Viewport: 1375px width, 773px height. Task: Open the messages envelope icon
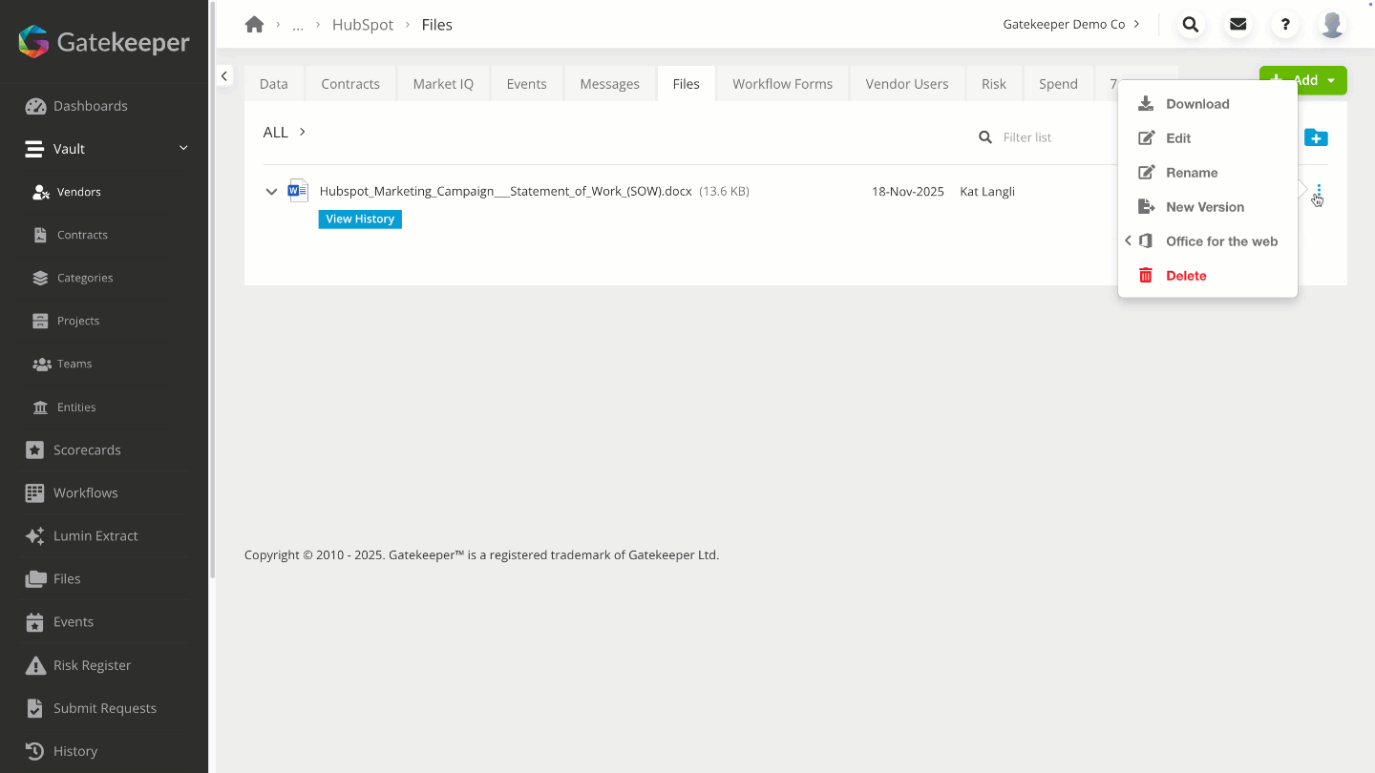pos(1237,25)
